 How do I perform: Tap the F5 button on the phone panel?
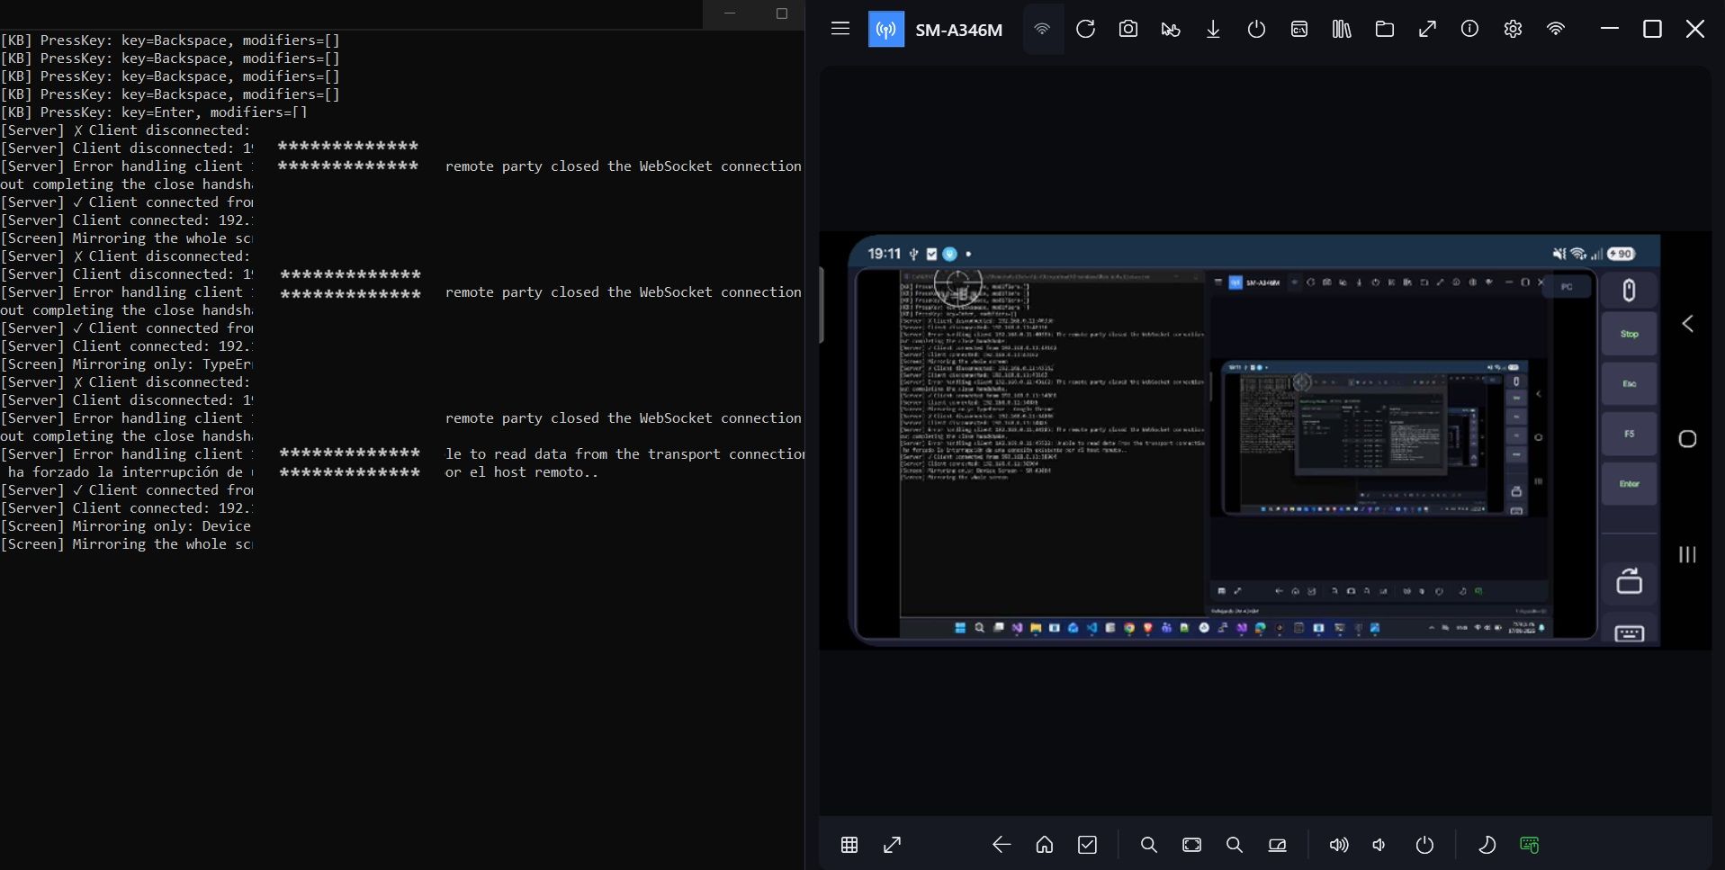pyautogui.click(x=1629, y=434)
